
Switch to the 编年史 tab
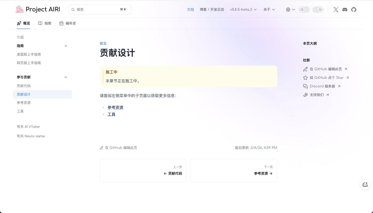67,23
